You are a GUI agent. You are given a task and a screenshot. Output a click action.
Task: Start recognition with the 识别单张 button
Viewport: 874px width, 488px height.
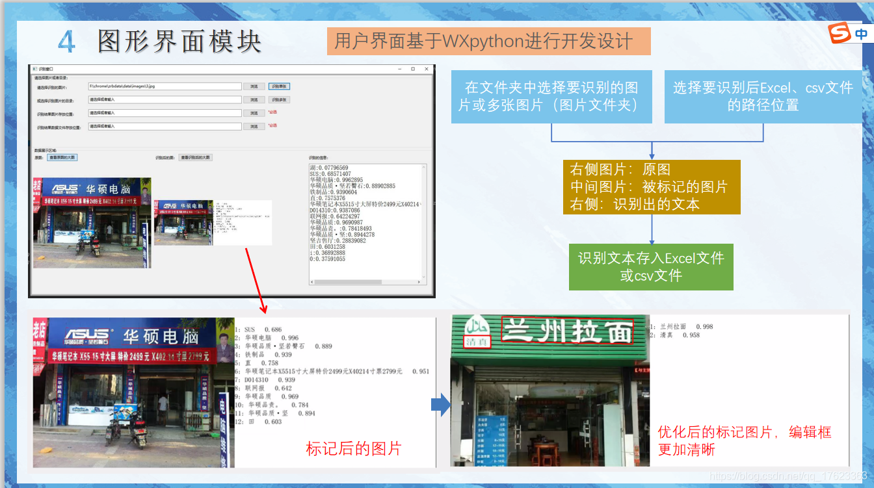[279, 86]
